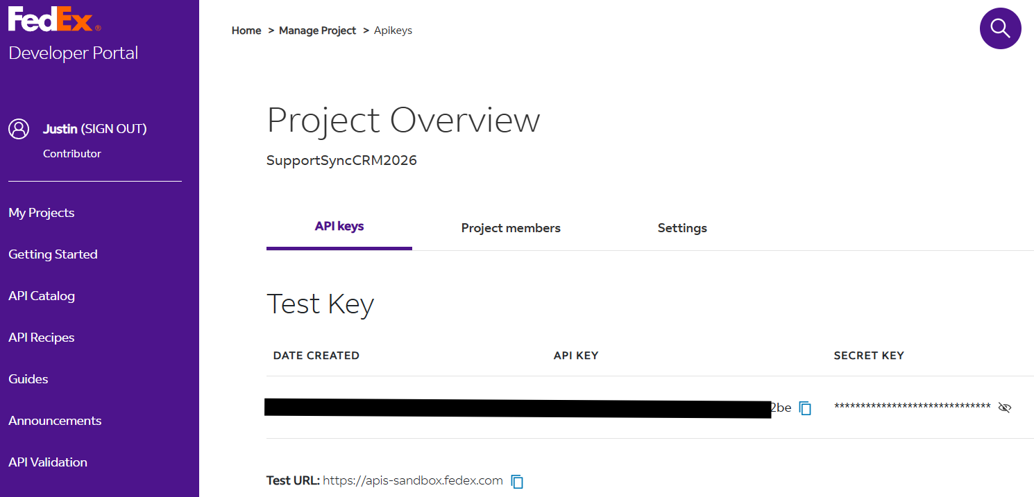Click the user profile avatar icon
The height and width of the screenshot is (497, 1034).
pyautogui.click(x=19, y=129)
